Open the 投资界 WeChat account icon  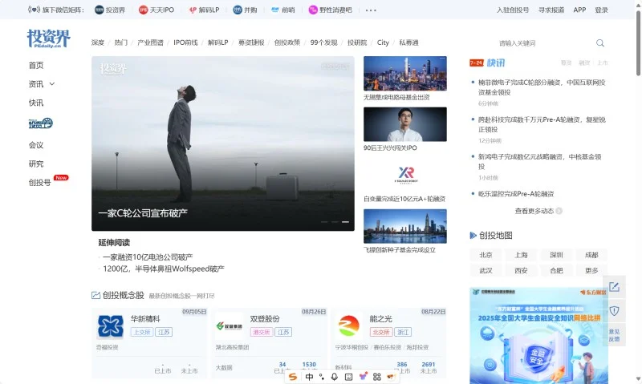[99, 10]
